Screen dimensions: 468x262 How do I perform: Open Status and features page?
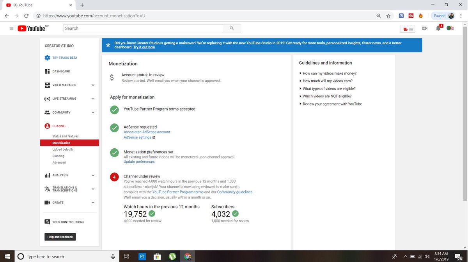tap(66, 136)
